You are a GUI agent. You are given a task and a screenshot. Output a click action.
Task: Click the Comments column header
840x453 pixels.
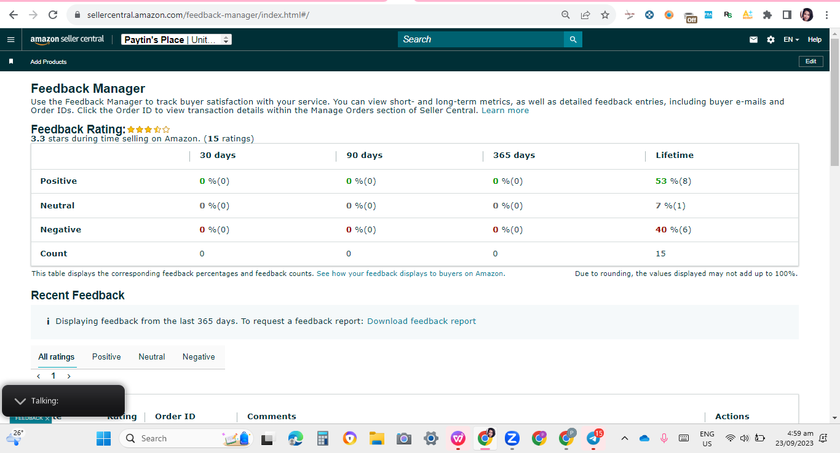(x=272, y=417)
